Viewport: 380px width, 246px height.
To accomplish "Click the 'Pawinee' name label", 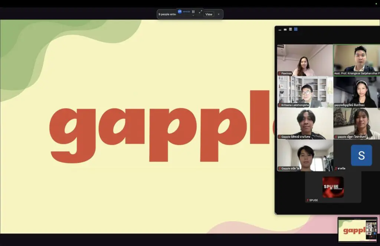I will click(286, 73).
